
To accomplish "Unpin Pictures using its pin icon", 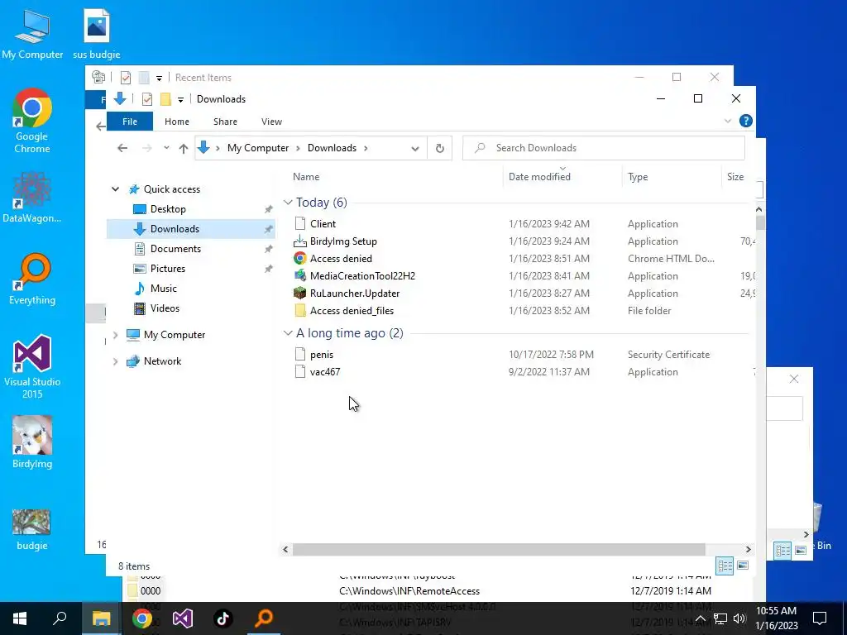I will [x=269, y=269].
